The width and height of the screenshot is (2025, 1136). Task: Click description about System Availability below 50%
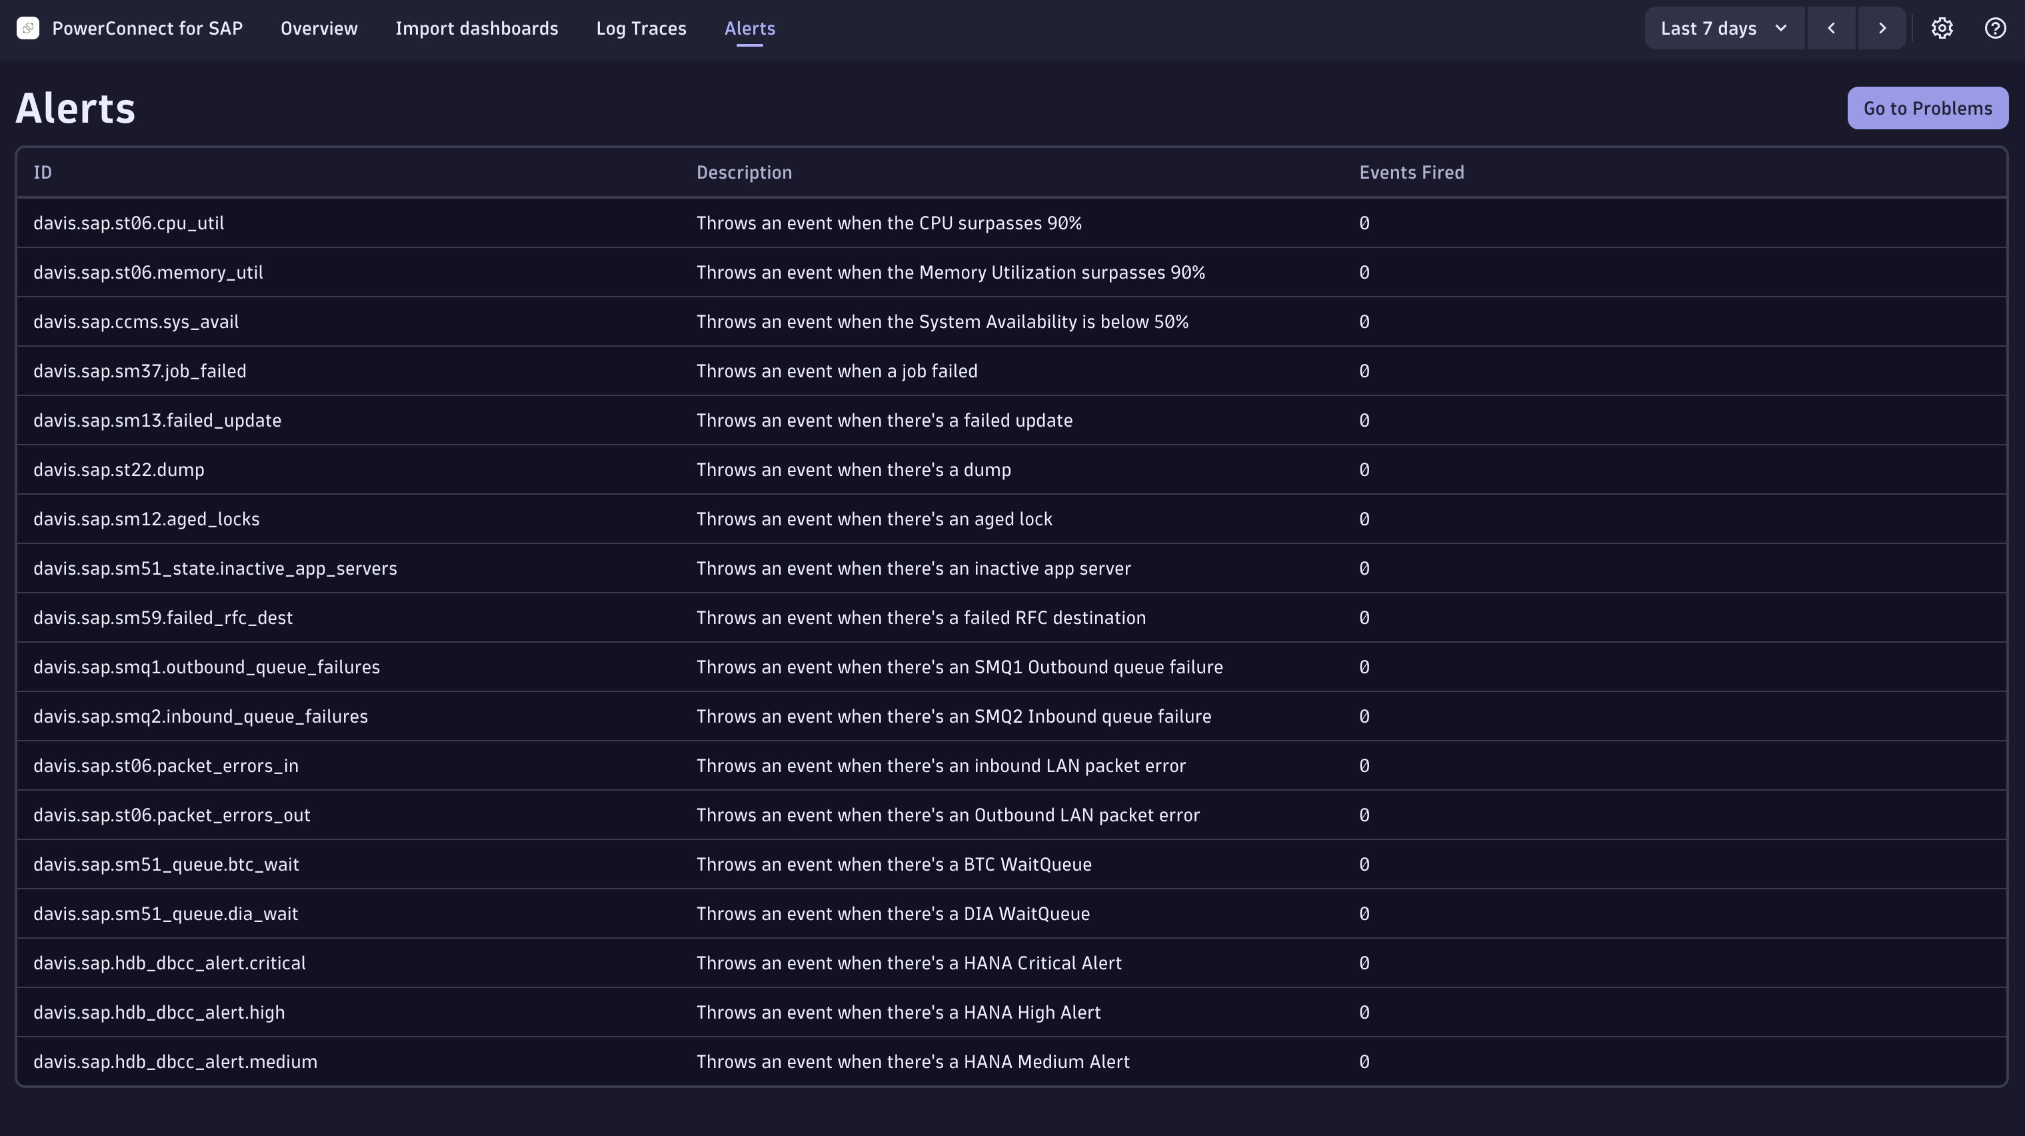[943, 321]
